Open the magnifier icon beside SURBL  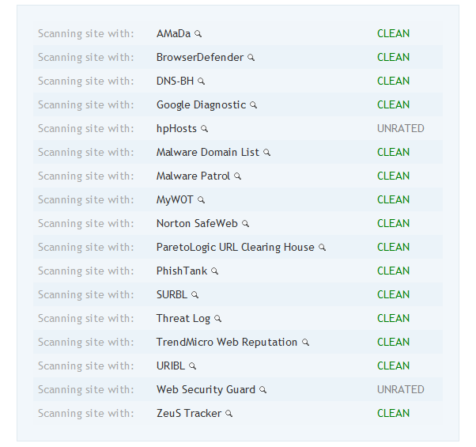[x=195, y=295]
